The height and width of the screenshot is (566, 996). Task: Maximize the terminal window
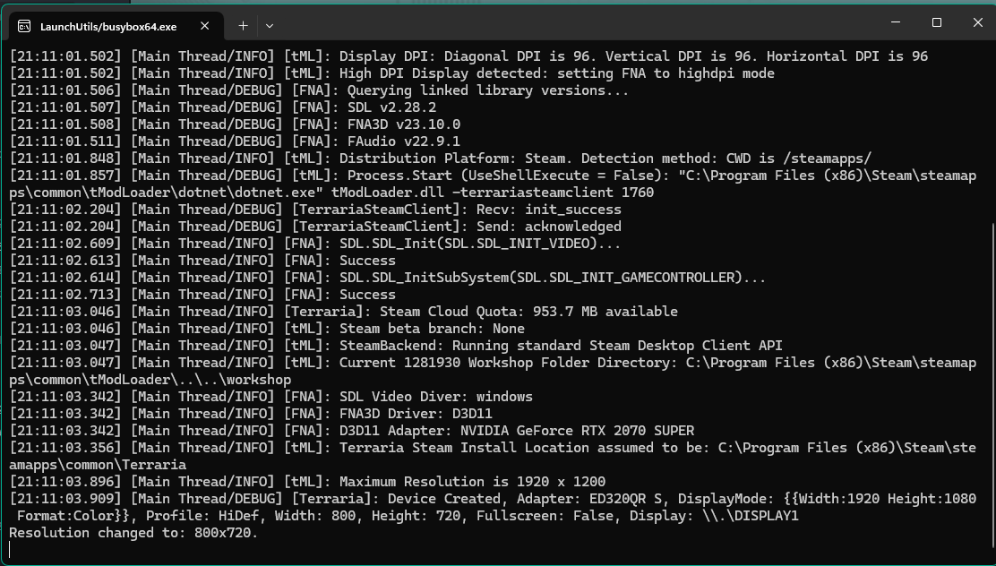click(936, 23)
